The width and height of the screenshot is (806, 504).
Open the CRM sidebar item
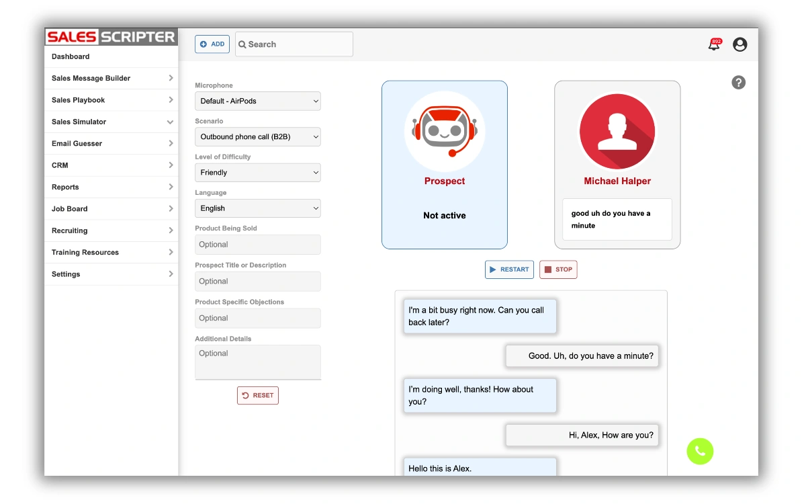[111, 165]
